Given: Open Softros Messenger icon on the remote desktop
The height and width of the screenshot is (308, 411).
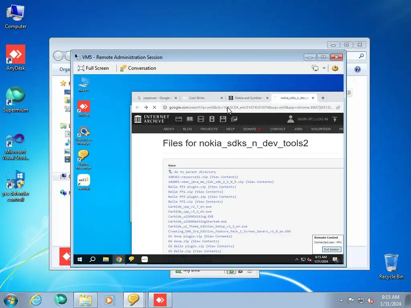Looking at the screenshot, I should [x=83, y=160].
